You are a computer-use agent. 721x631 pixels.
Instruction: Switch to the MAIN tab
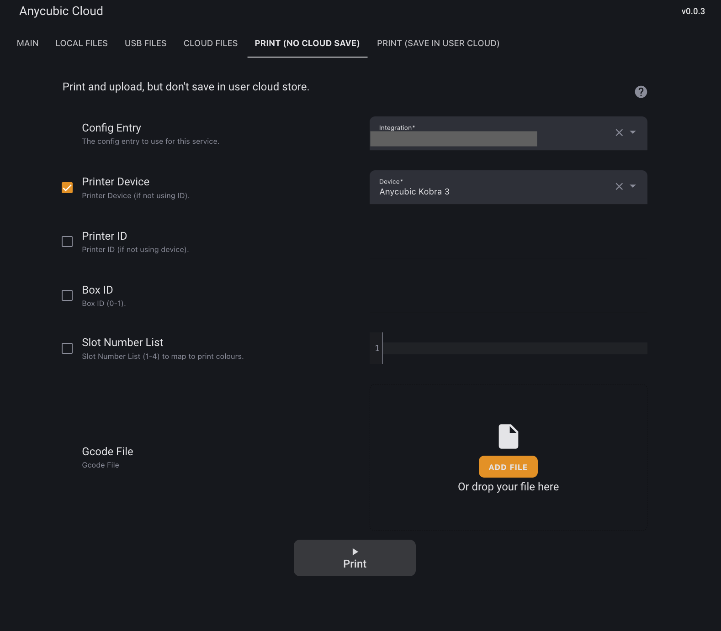pos(27,43)
